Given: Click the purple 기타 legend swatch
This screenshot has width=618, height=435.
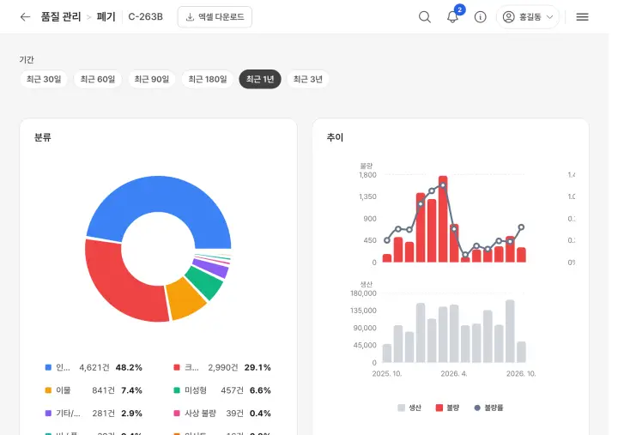Looking at the screenshot, I should coord(48,414).
